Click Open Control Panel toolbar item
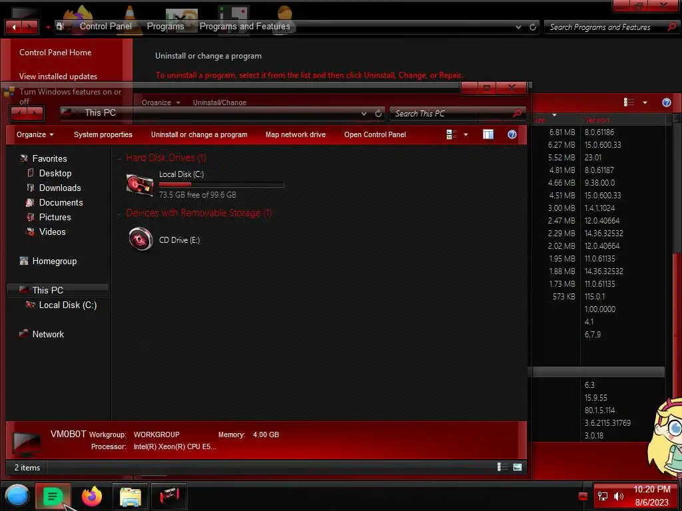 pos(375,134)
